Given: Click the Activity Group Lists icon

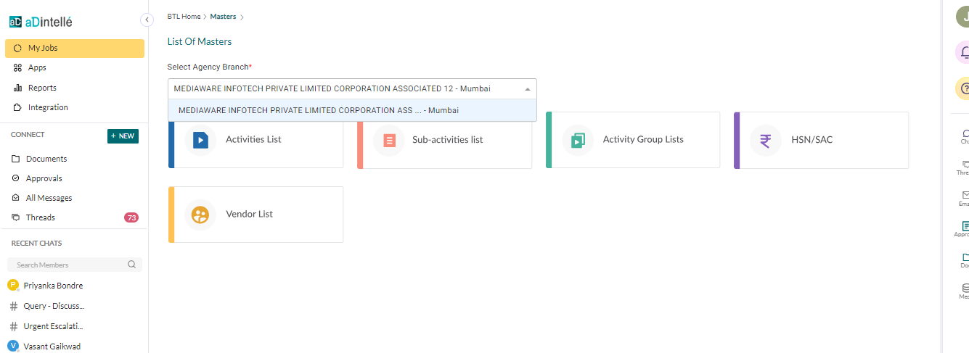Looking at the screenshot, I should (578, 140).
